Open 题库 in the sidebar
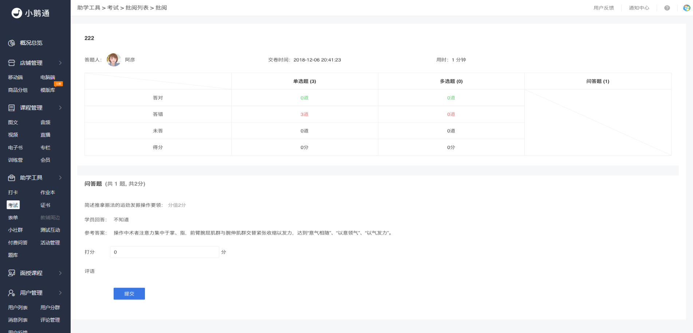 [x=13, y=255]
